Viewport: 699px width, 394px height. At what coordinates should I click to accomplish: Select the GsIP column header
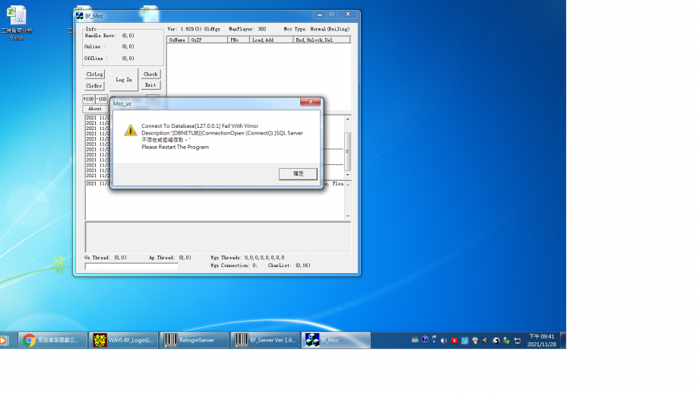(x=208, y=40)
